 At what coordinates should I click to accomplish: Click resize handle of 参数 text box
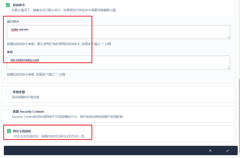(x=229, y=68)
